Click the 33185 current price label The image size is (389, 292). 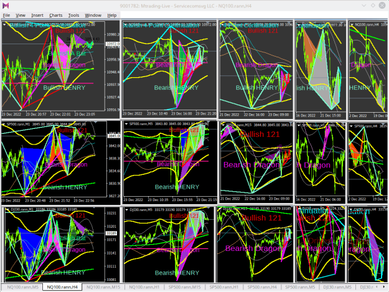coord(111,233)
